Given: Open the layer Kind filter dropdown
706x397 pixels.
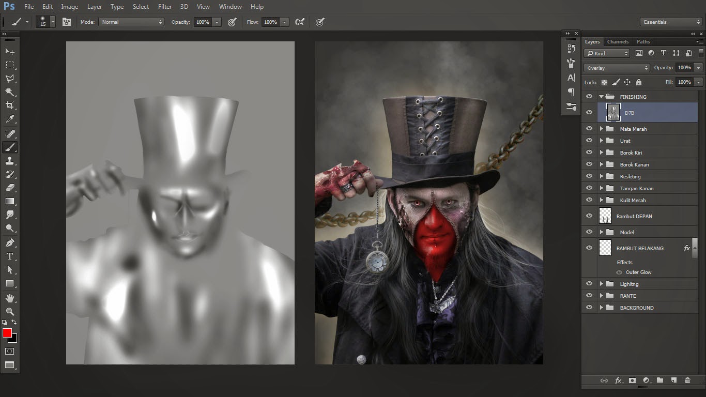Looking at the screenshot, I should point(607,53).
